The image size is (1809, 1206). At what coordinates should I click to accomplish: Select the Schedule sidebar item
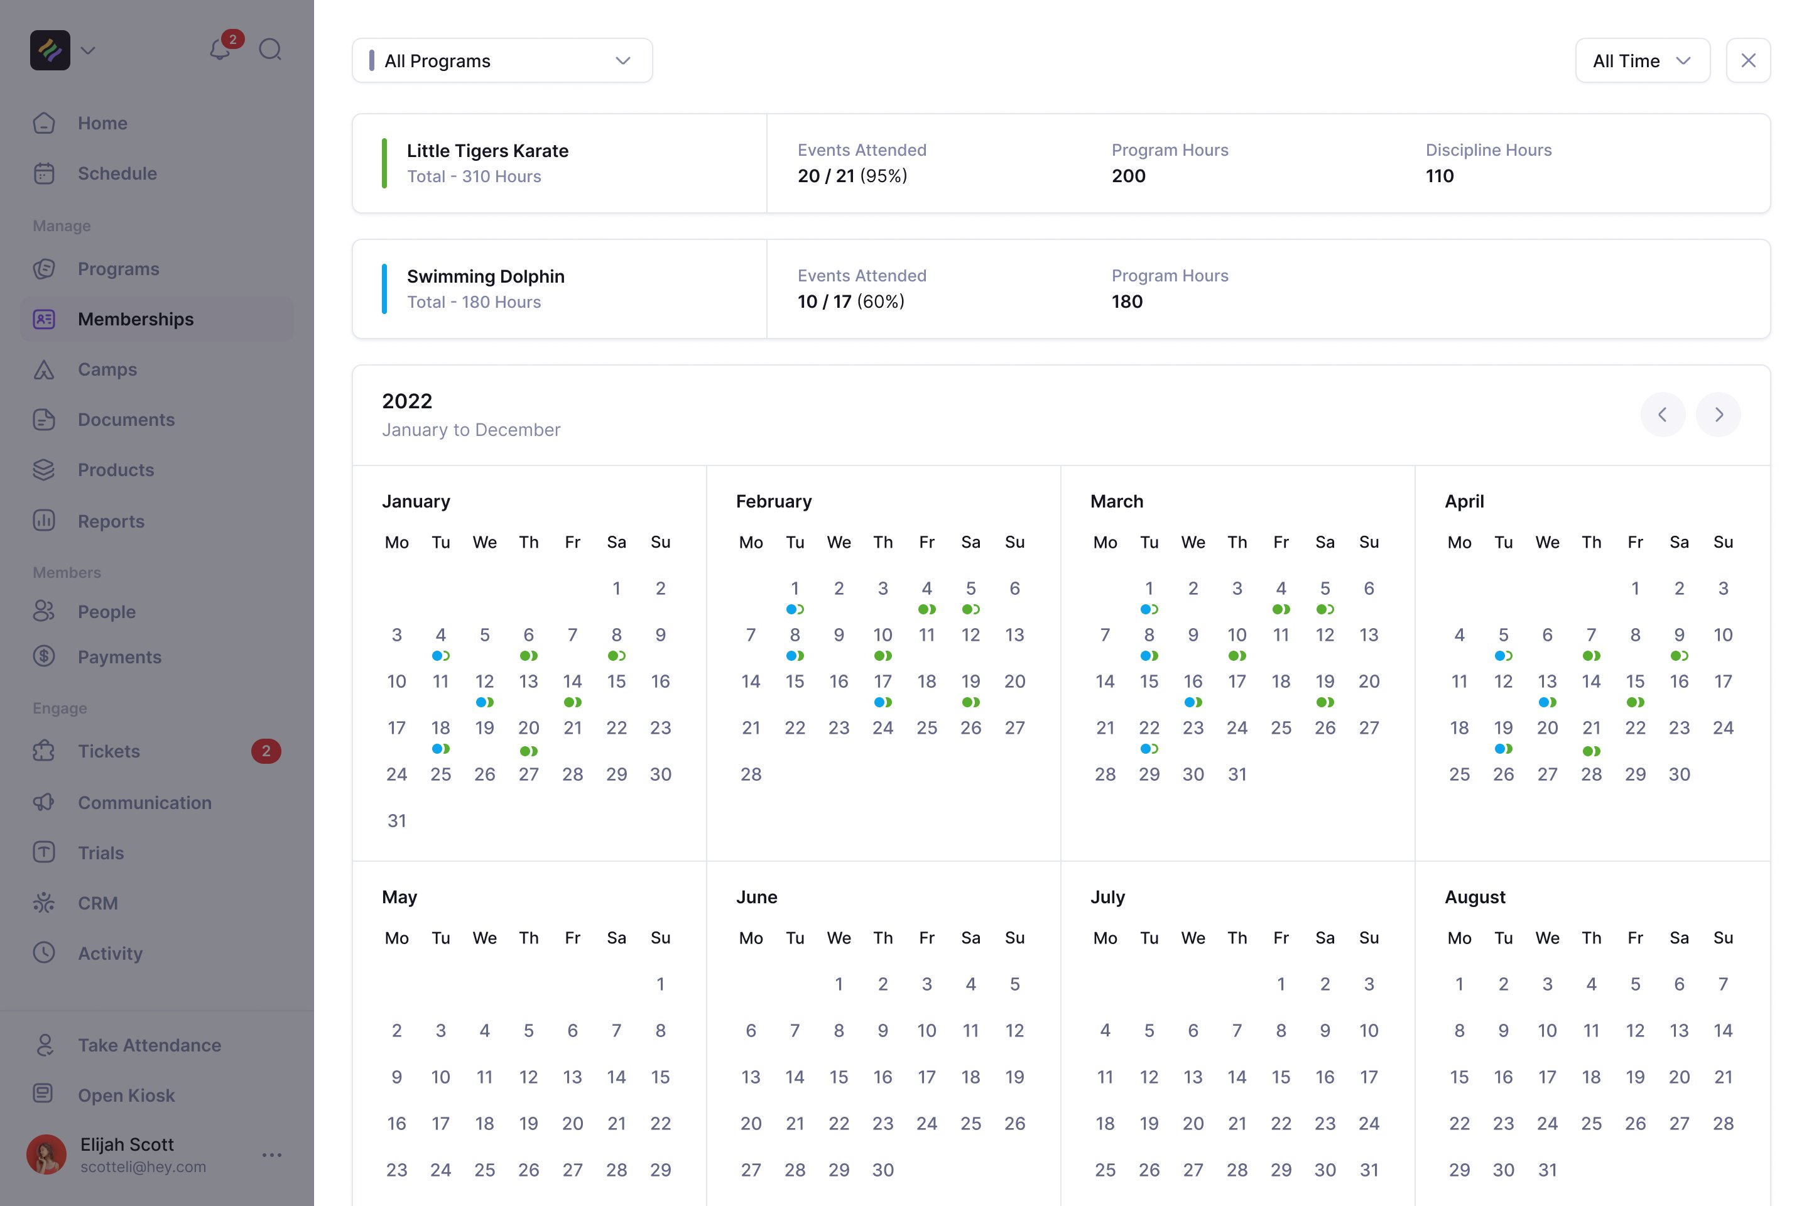click(117, 174)
